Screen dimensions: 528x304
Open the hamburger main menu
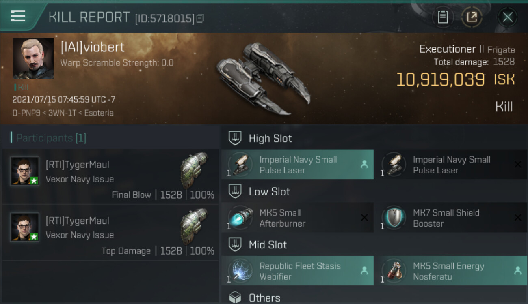tap(18, 16)
